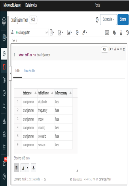129x186 pixels.
Task: Download the results as CSV
Action: (x=33, y=168)
